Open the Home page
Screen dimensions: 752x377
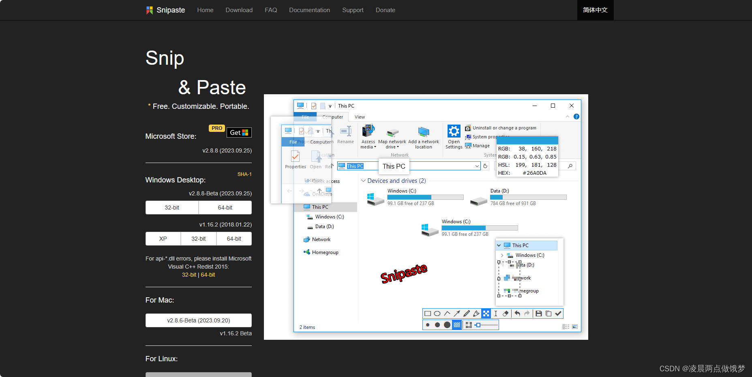click(205, 10)
